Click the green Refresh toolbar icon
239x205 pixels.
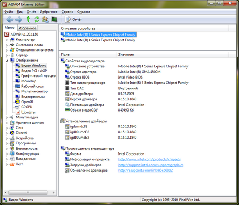click(37, 19)
